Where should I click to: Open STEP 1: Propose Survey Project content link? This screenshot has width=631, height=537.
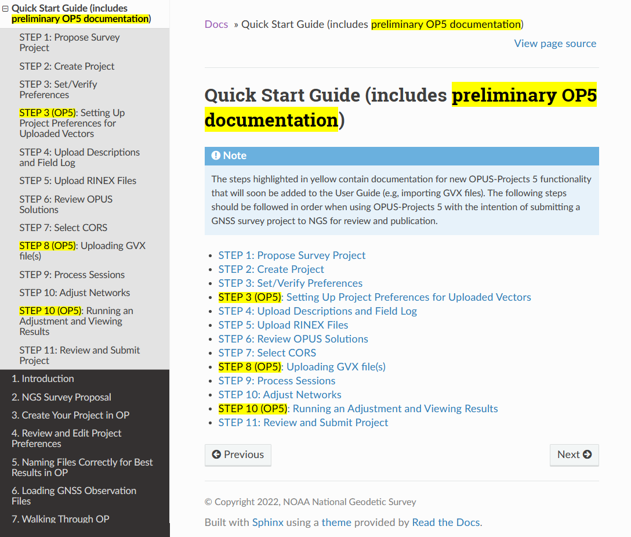(292, 255)
